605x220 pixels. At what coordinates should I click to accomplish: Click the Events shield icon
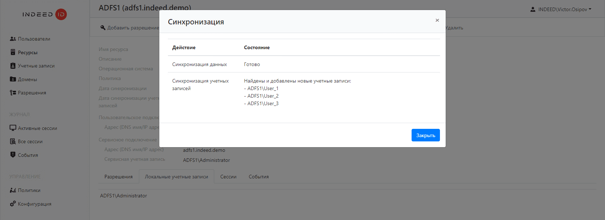point(13,155)
